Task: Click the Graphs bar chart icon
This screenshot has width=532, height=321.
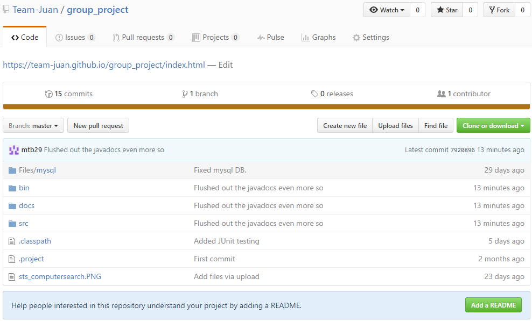Action: [x=305, y=38]
